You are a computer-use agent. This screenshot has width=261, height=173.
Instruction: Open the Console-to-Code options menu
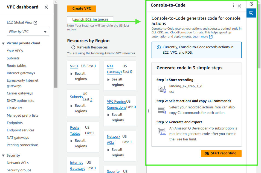[233, 5]
